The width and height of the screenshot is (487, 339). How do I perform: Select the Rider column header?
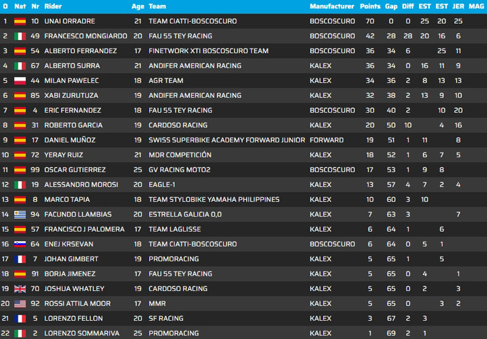(53, 7)
